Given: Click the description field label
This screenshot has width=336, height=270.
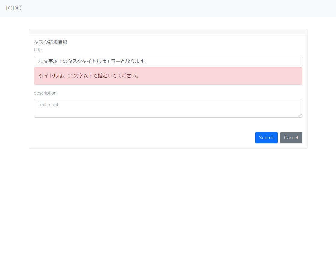Looking at the screenshot, I should [45, 93].
